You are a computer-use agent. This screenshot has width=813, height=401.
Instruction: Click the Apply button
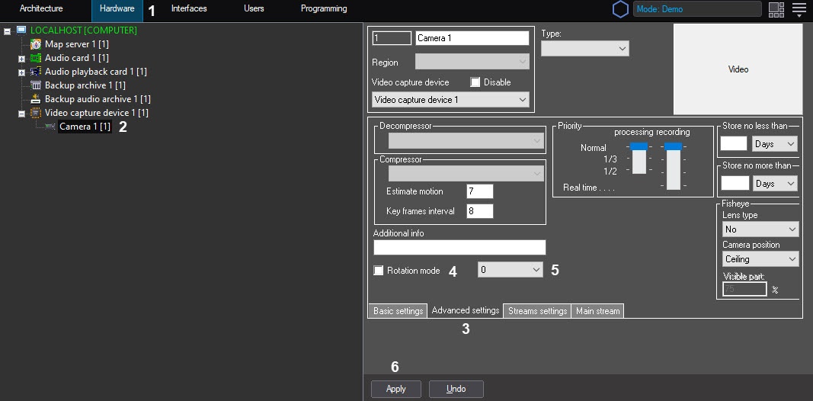point(396,389)
